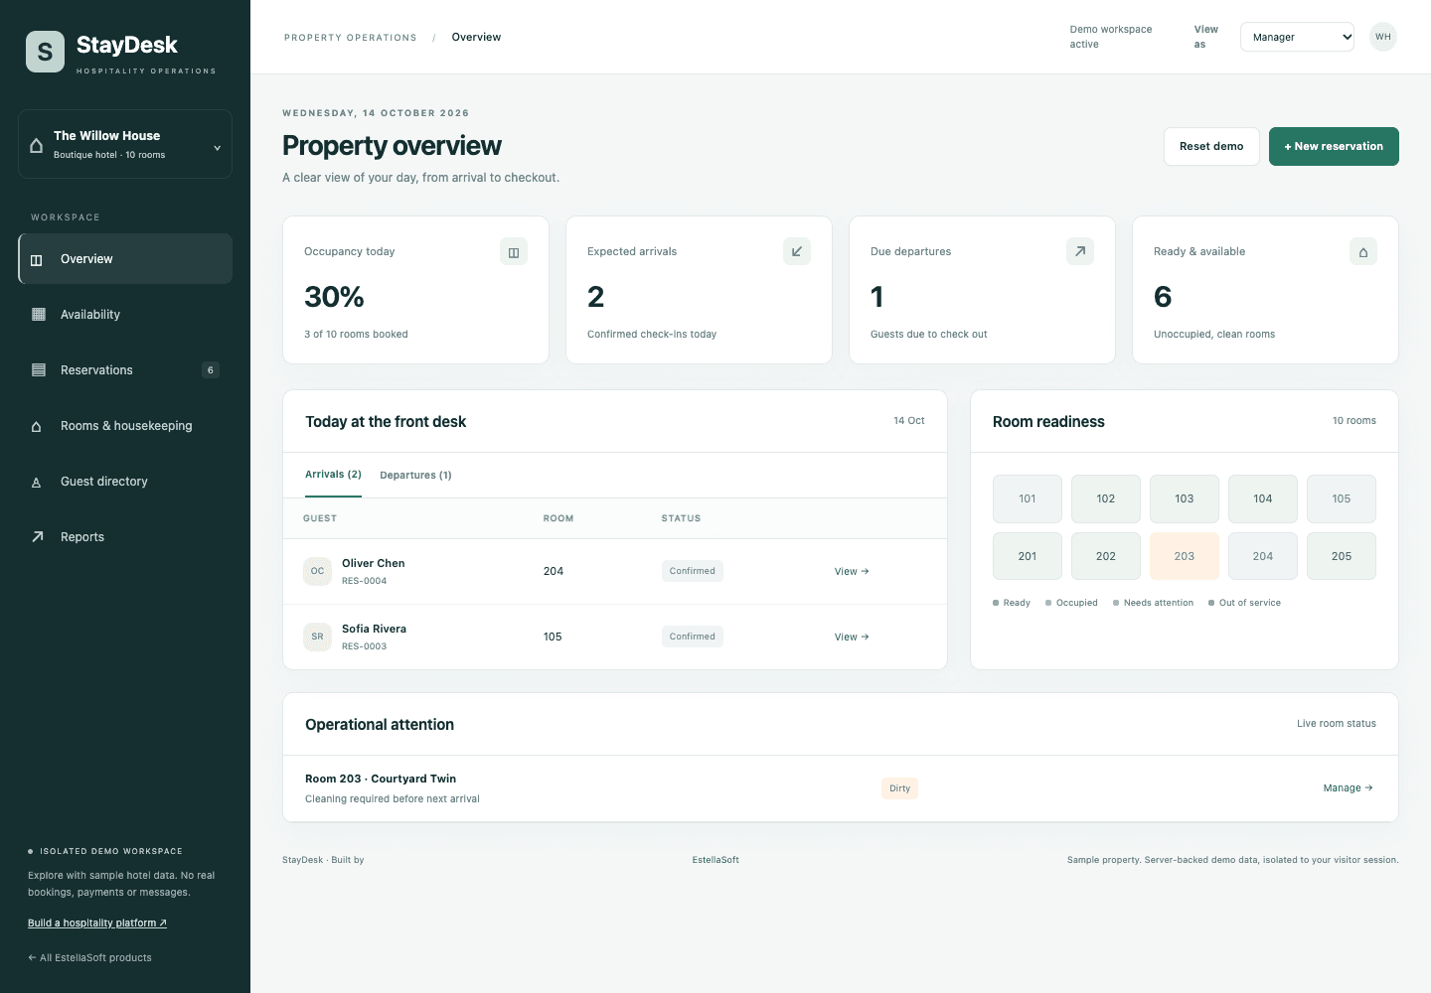Image resolution: width=1431 pixels, height=993 pixels.
Task: Expand The Willow House property selector chevron
Action: pos(218,148)
